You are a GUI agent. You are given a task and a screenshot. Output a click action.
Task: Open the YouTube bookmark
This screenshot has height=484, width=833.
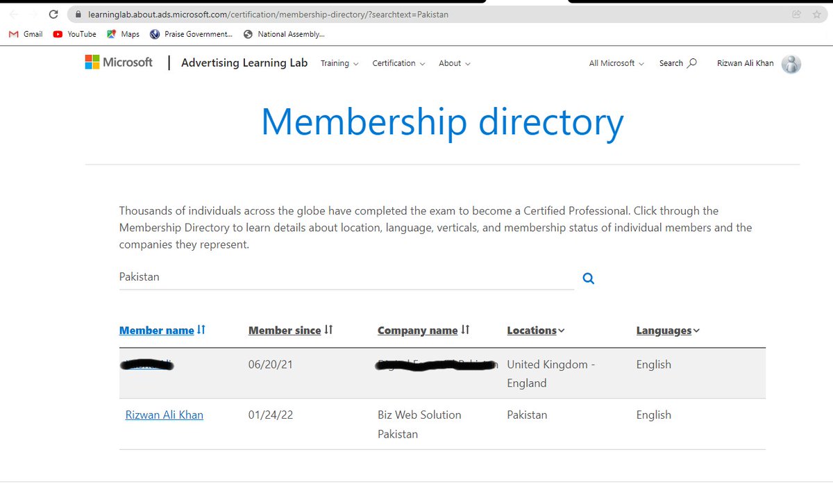[75, 34]
